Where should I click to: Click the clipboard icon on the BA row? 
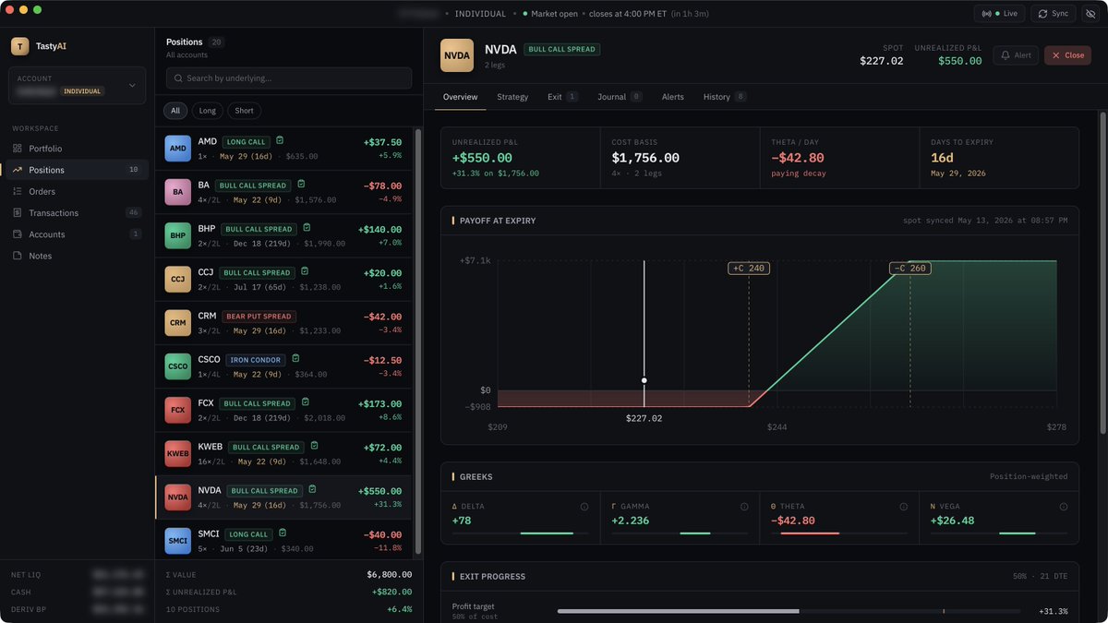[x=301, y=185]
